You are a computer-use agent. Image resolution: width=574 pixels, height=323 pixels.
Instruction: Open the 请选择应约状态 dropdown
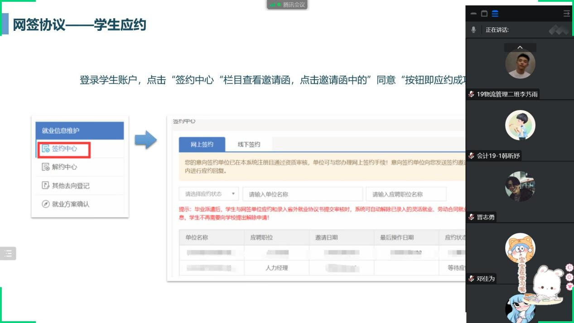208,194
